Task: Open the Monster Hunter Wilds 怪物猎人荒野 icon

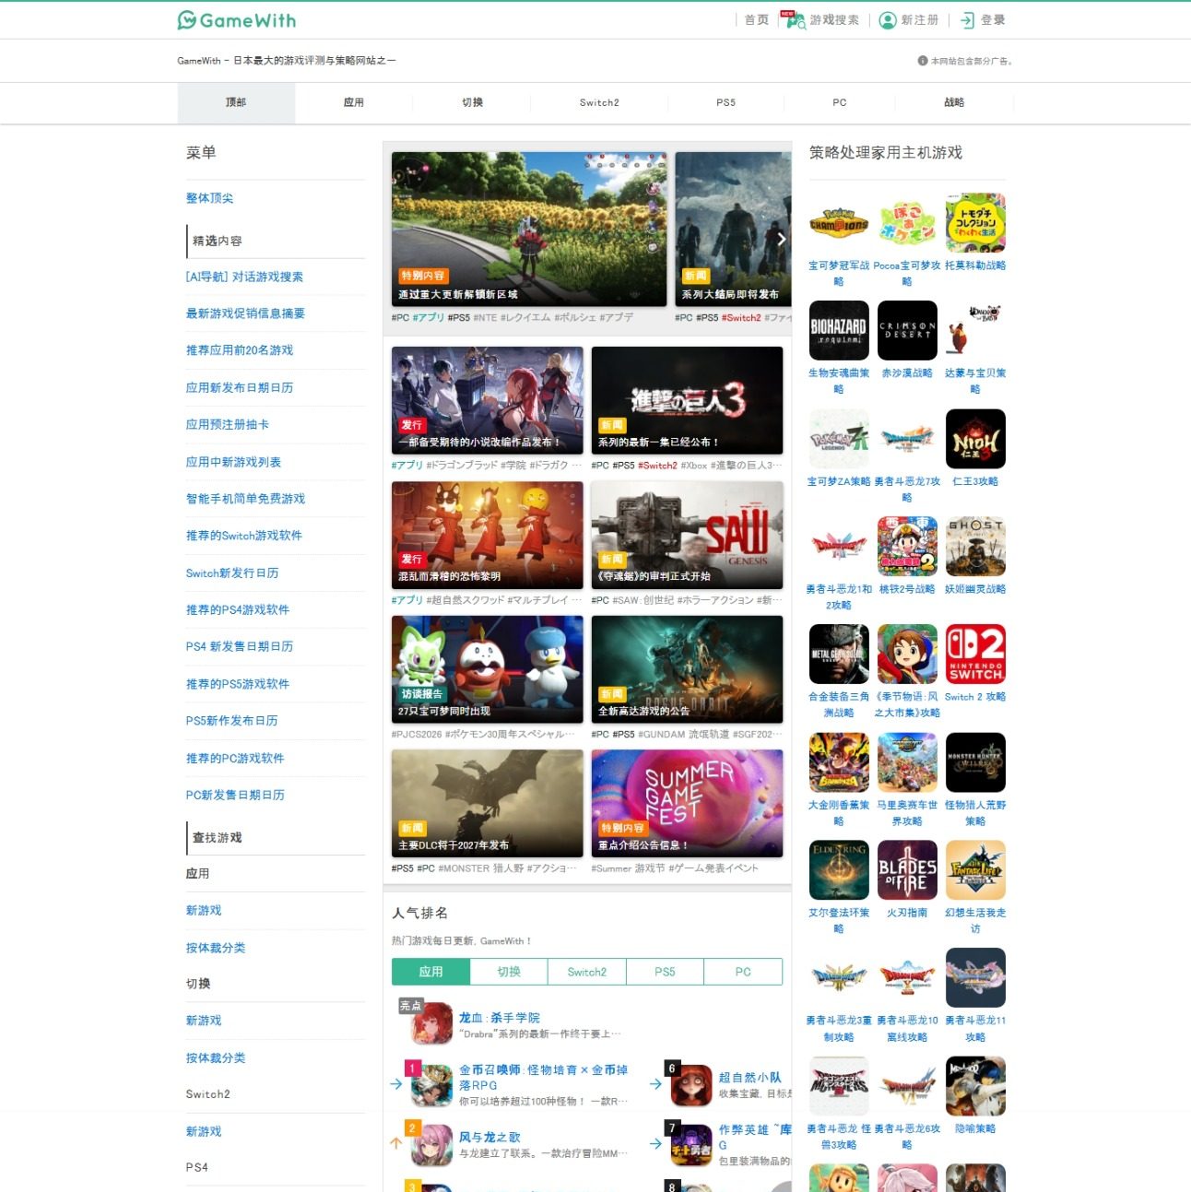Action: pos(975,762)
